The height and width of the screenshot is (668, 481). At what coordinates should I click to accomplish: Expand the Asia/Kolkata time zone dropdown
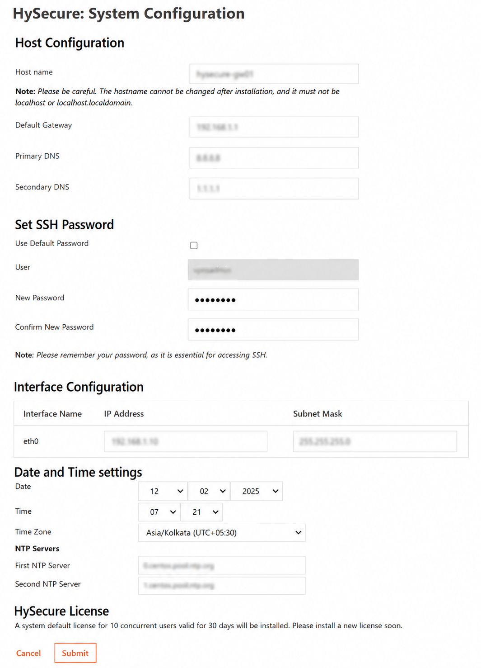222,532
